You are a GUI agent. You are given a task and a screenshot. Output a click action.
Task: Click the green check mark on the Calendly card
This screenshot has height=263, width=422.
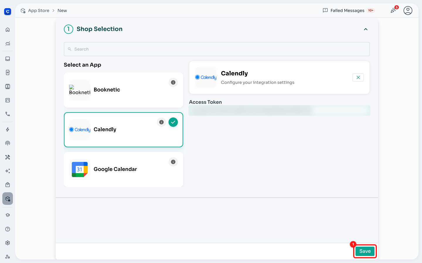click(173, 122)
